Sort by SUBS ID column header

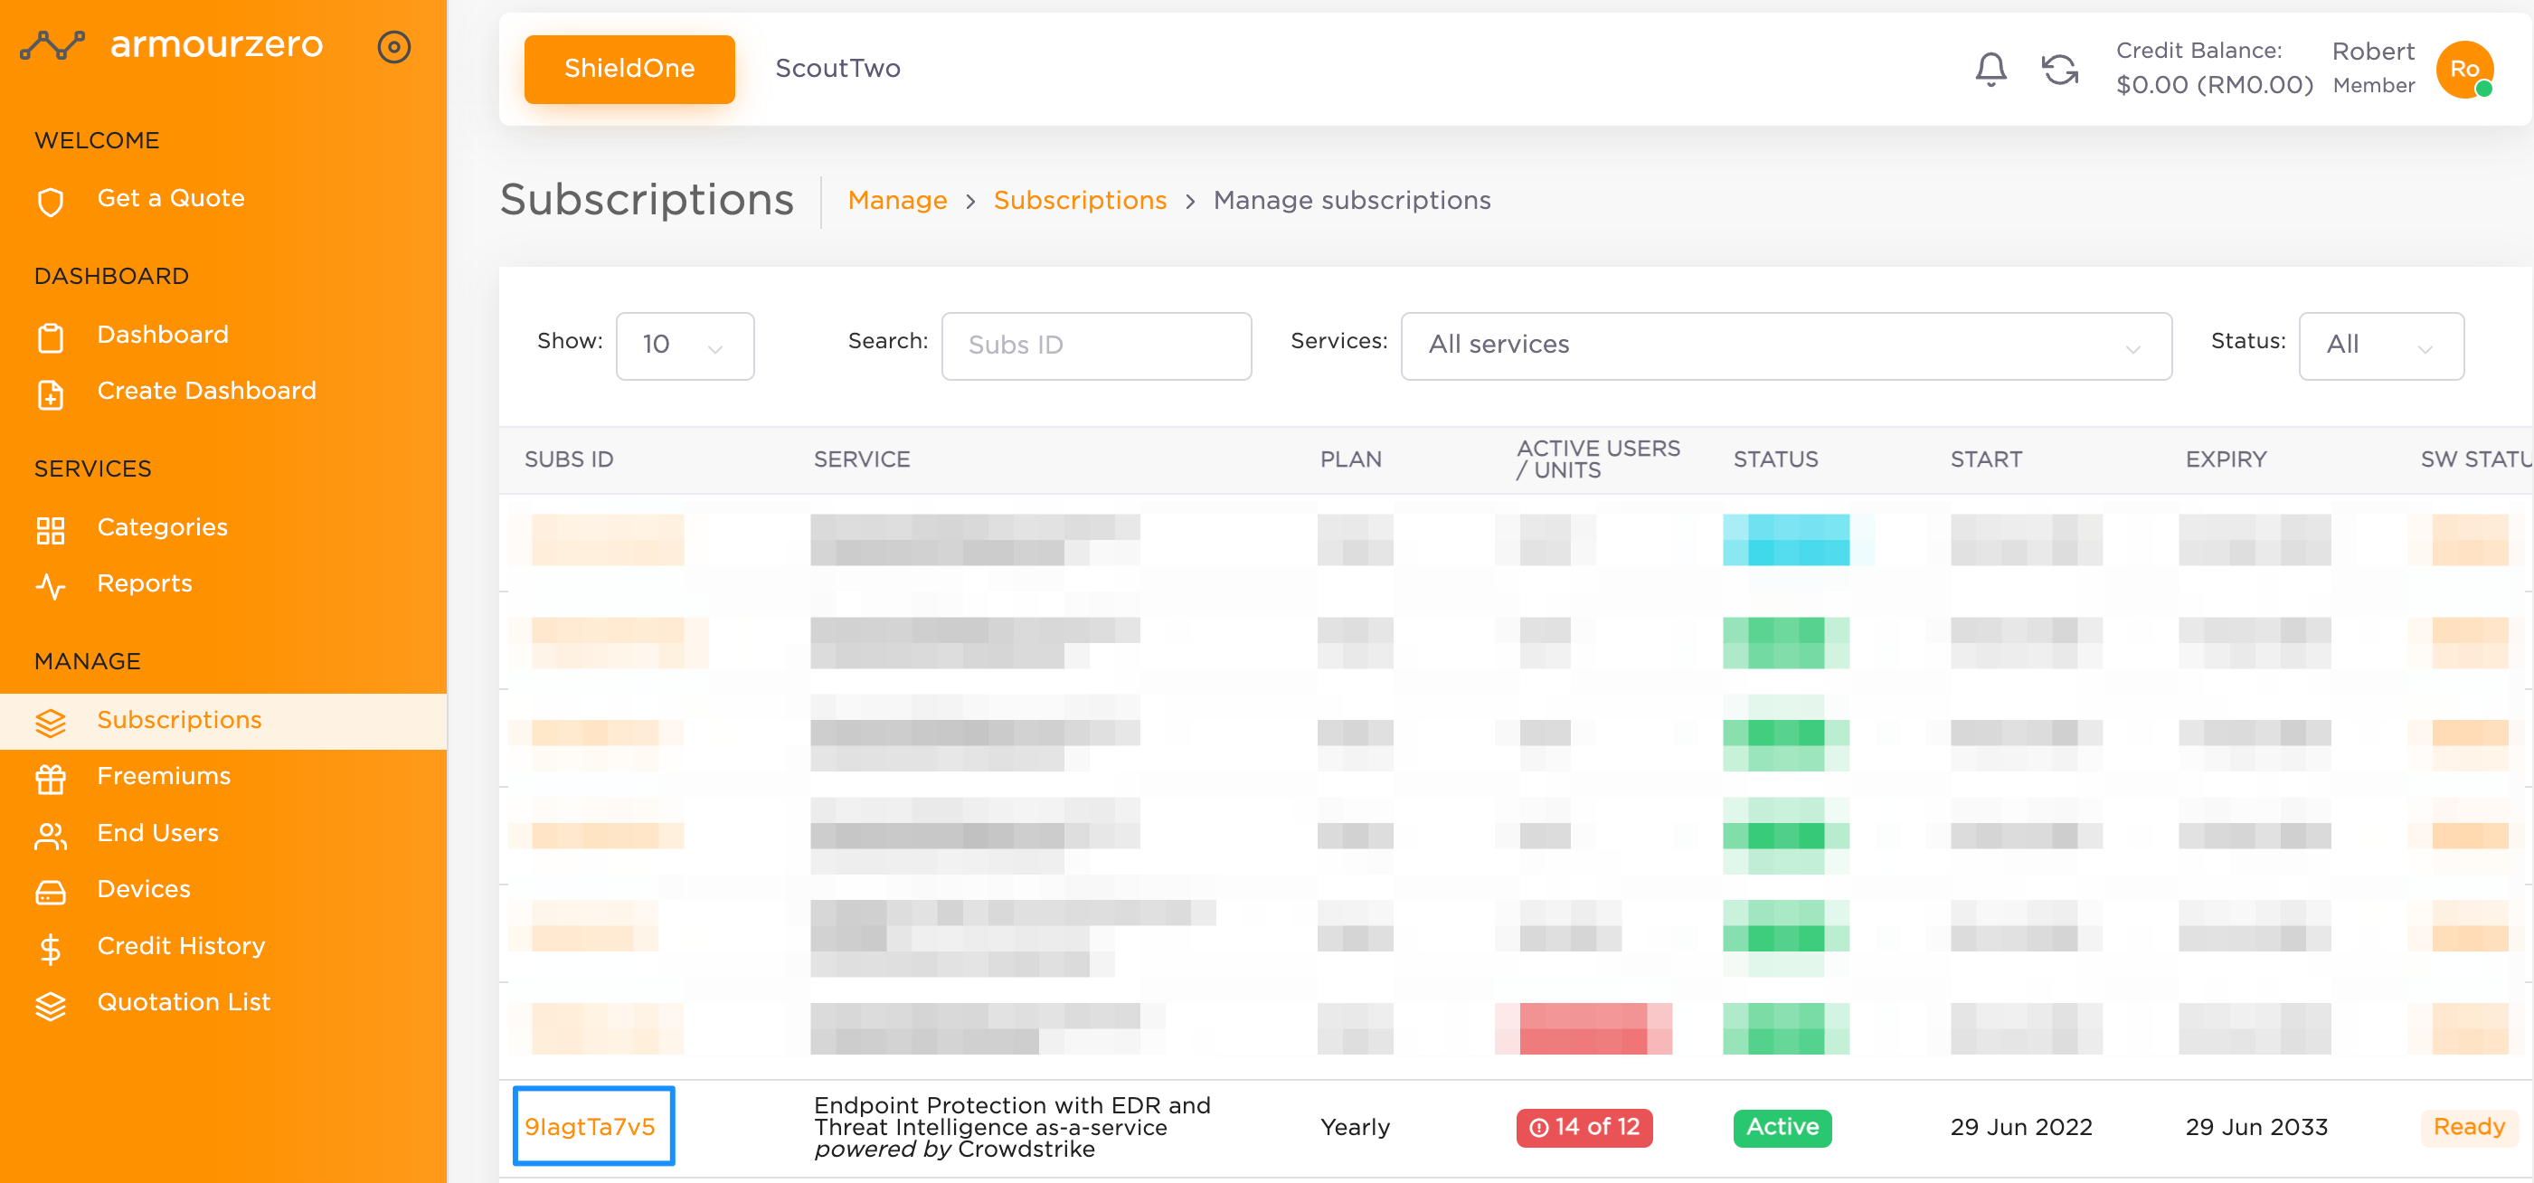(x=569, y=459)
